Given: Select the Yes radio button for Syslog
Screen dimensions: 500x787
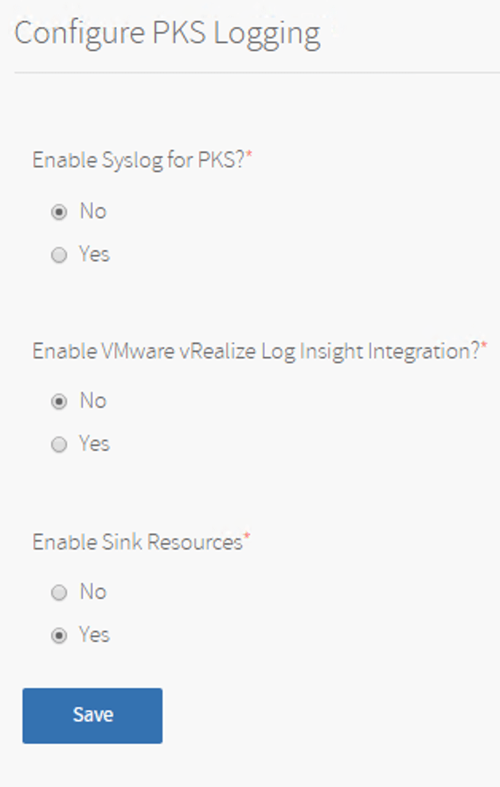Looking at the screenshot, I should tap(59, 256).
